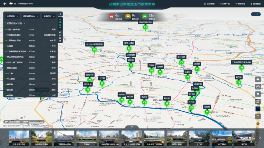Select list row 北星大道9号桥 47cm
Viewport: 264px width, 148px height.
(x=30, y=29)
